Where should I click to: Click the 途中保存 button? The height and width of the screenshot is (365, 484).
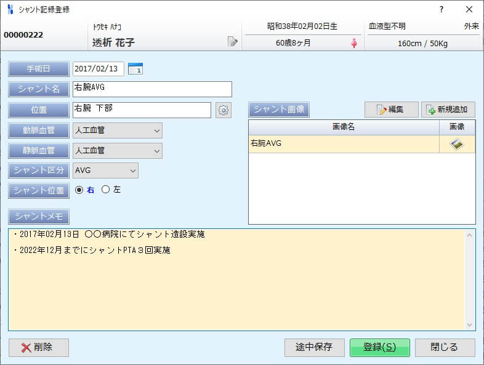pos(315,348)
